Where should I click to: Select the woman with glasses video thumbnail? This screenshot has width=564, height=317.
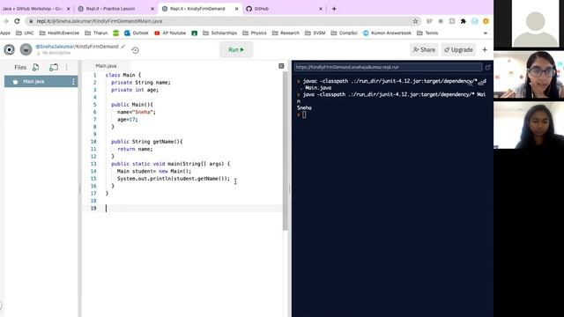point(529,74)
